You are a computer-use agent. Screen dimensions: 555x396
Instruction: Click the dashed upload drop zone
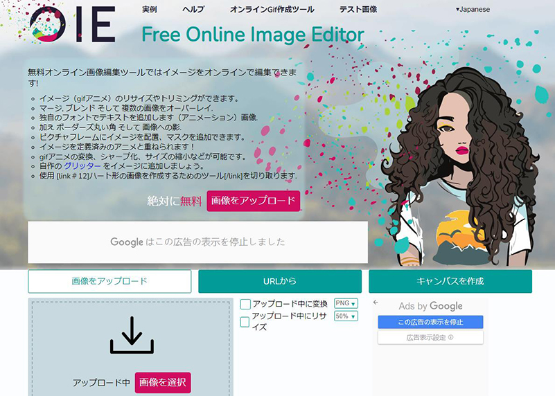[x=131, y=348]
